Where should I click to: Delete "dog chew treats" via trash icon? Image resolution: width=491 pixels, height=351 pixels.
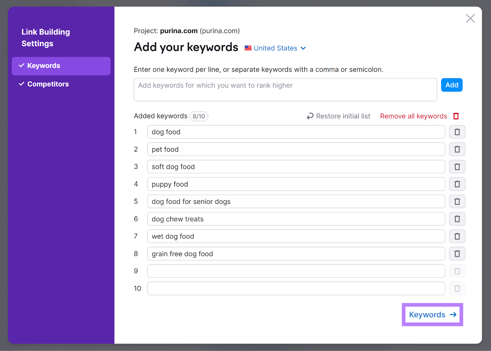coord(457,219)
